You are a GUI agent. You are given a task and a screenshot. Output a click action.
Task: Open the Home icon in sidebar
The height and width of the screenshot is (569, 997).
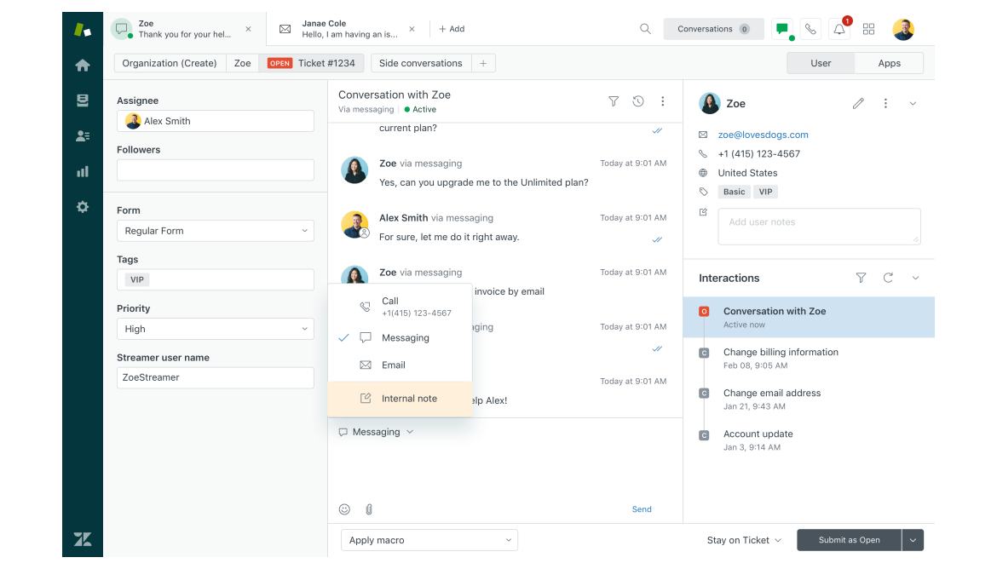pos(83,66)
